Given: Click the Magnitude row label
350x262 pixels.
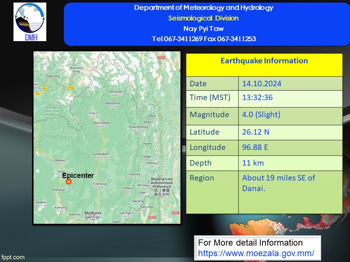Looking at the screenshot, I should click(x=209, y=115).
